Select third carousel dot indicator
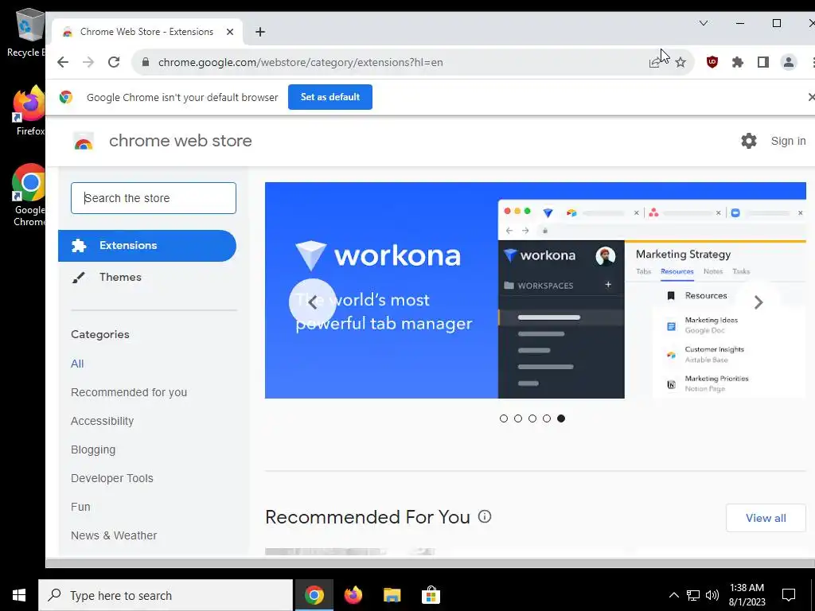Viewport: 815px width, 611px height. point(532,418)
